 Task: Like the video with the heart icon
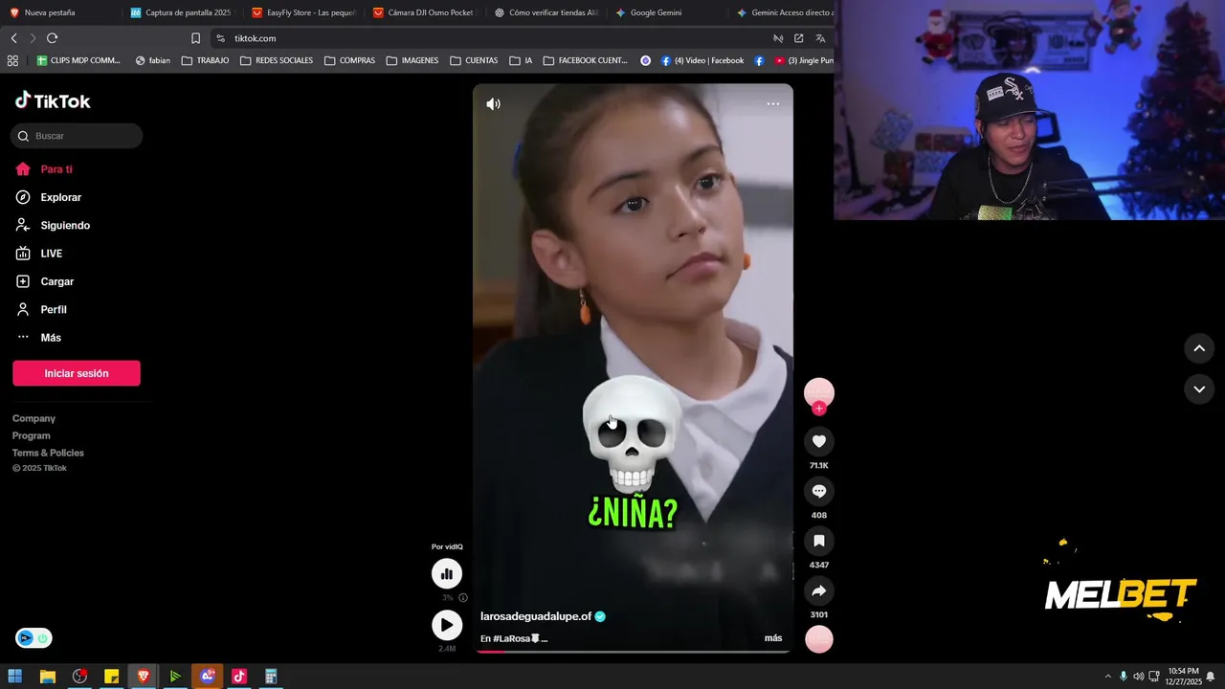[x=819, y=441]
